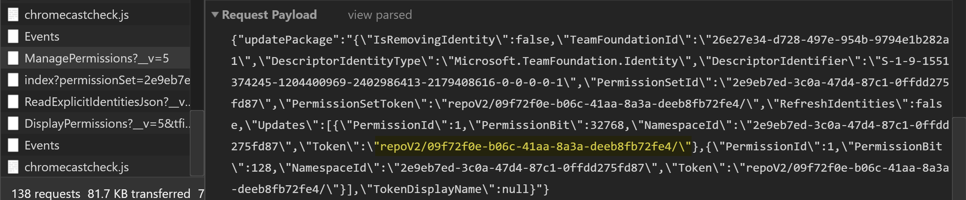Image resolution: width=966 pixels, height=200 pixels.
Task: Click the index?permissionSet request file icon
Action: [13, 80]
